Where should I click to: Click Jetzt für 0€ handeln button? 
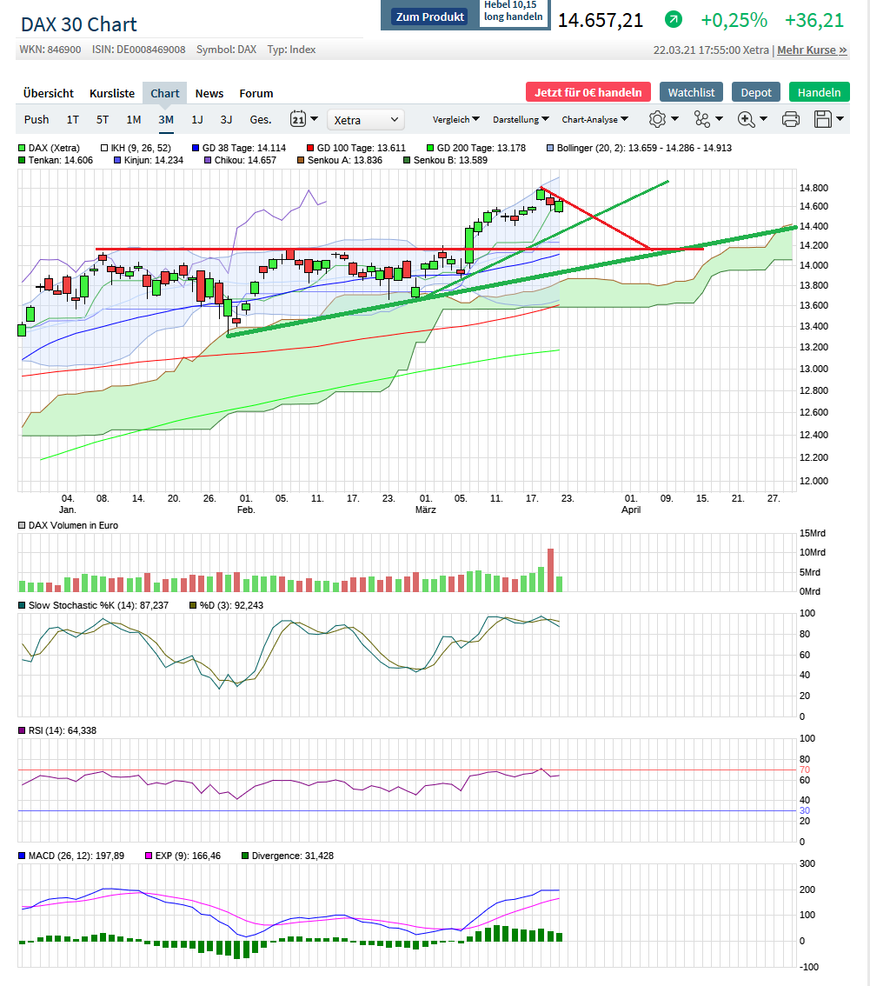pyautogui.click(x=588, y=92)
